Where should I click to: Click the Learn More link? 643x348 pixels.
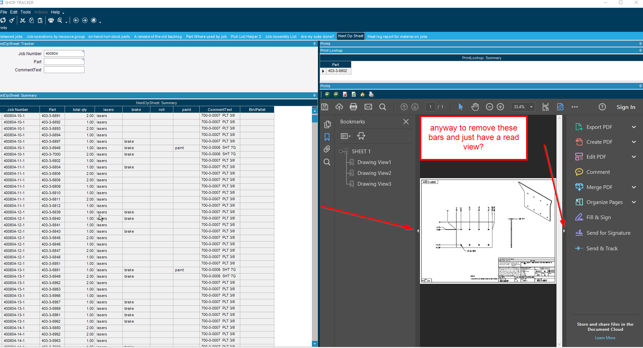click(605, 338)
